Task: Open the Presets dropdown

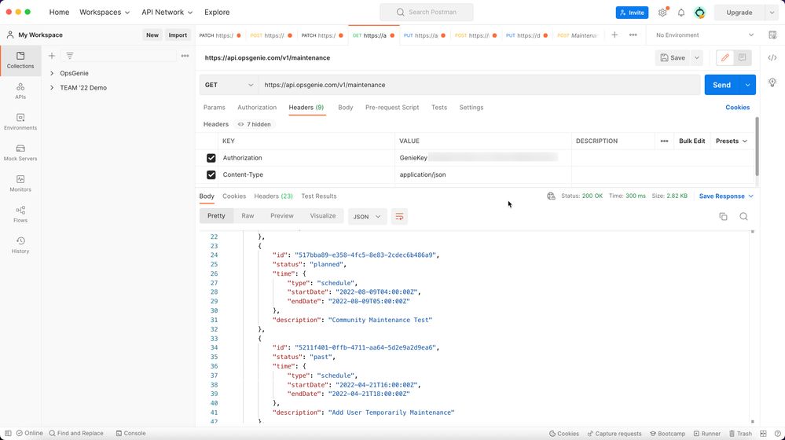Action: pyautogui.click(x=732, y=141)
